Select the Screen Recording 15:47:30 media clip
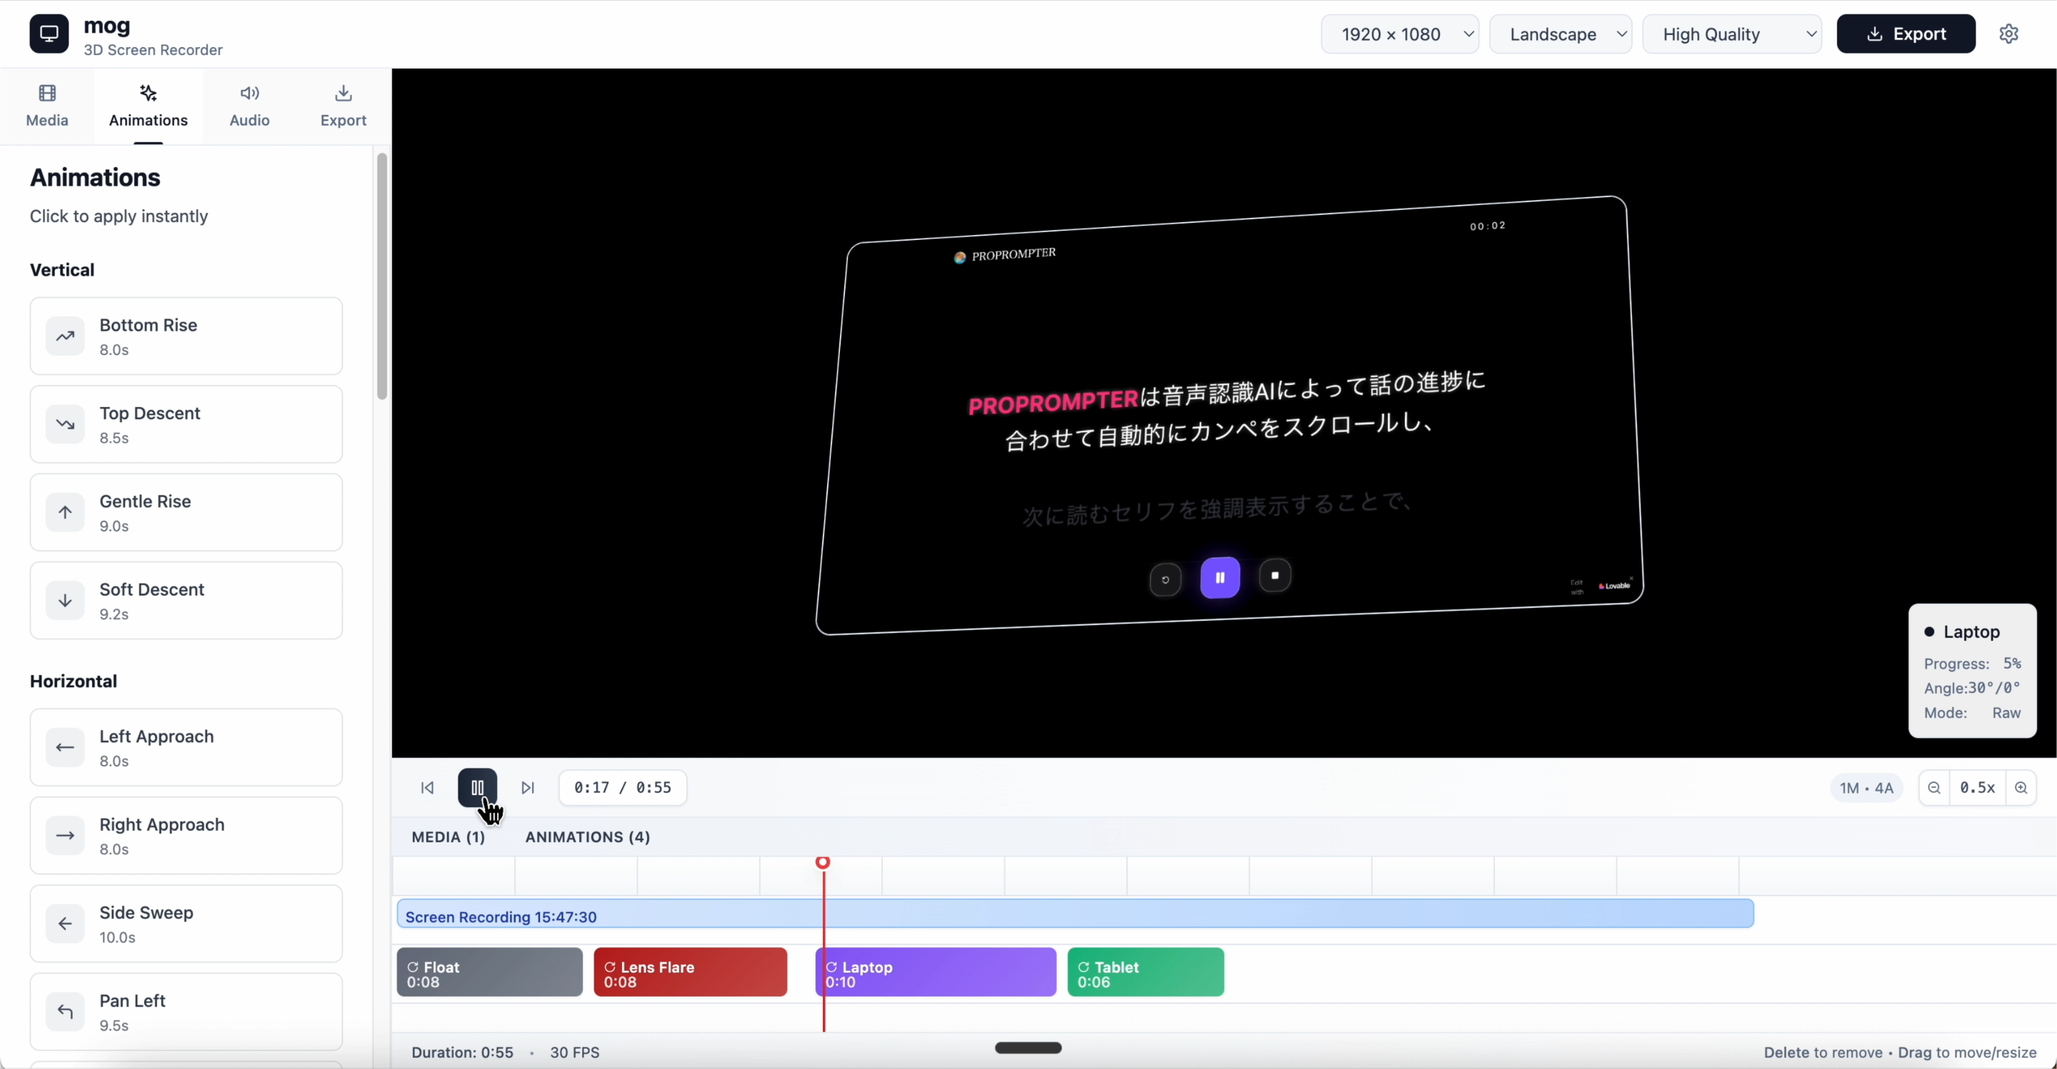Viewport: 2057px width, 1069px height. tap(1074, 913)
